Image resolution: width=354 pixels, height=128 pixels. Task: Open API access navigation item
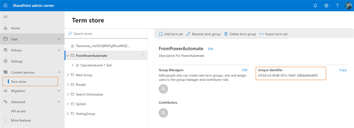(x=18, y=111)
